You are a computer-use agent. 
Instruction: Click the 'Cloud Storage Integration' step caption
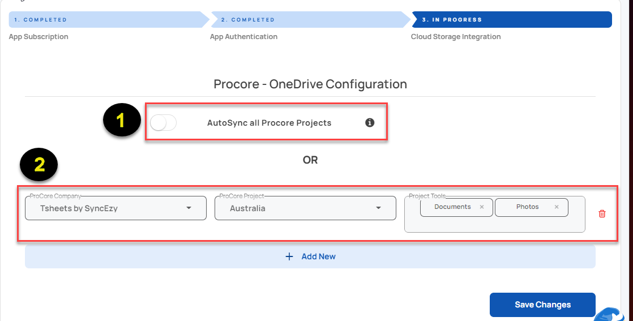pyautogui.click(x=456, y=37)
